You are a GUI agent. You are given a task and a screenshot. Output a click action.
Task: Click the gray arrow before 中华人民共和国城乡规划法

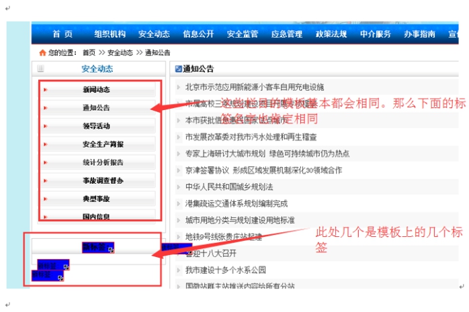[x=178, y=187]
